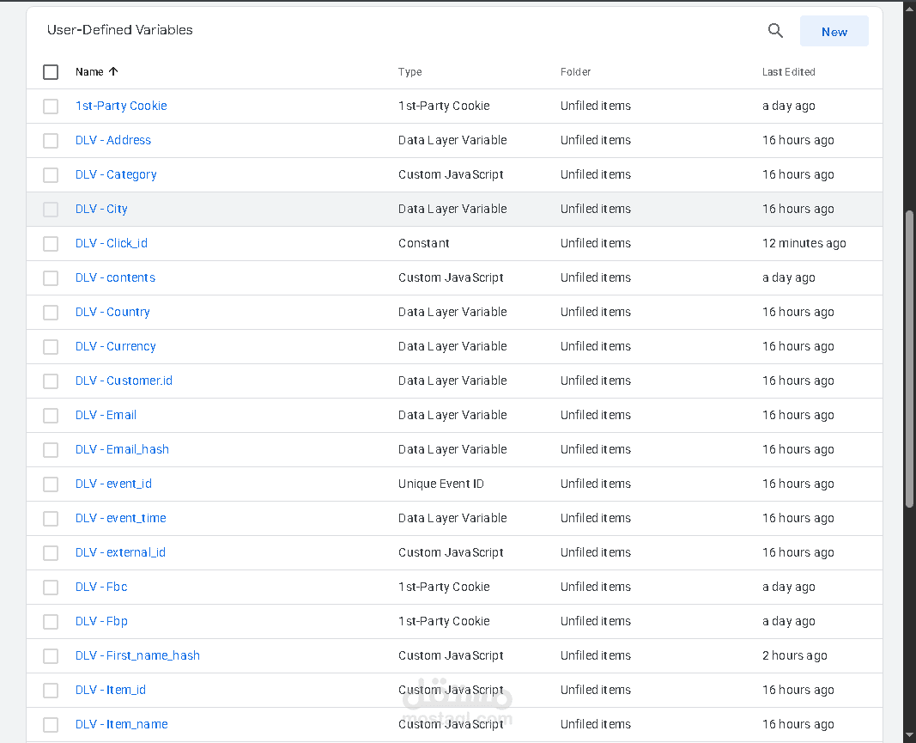This screenshot has width=916, height=743.
Task: Click the search magnifier icon
Action: click(x=775, y=31)
